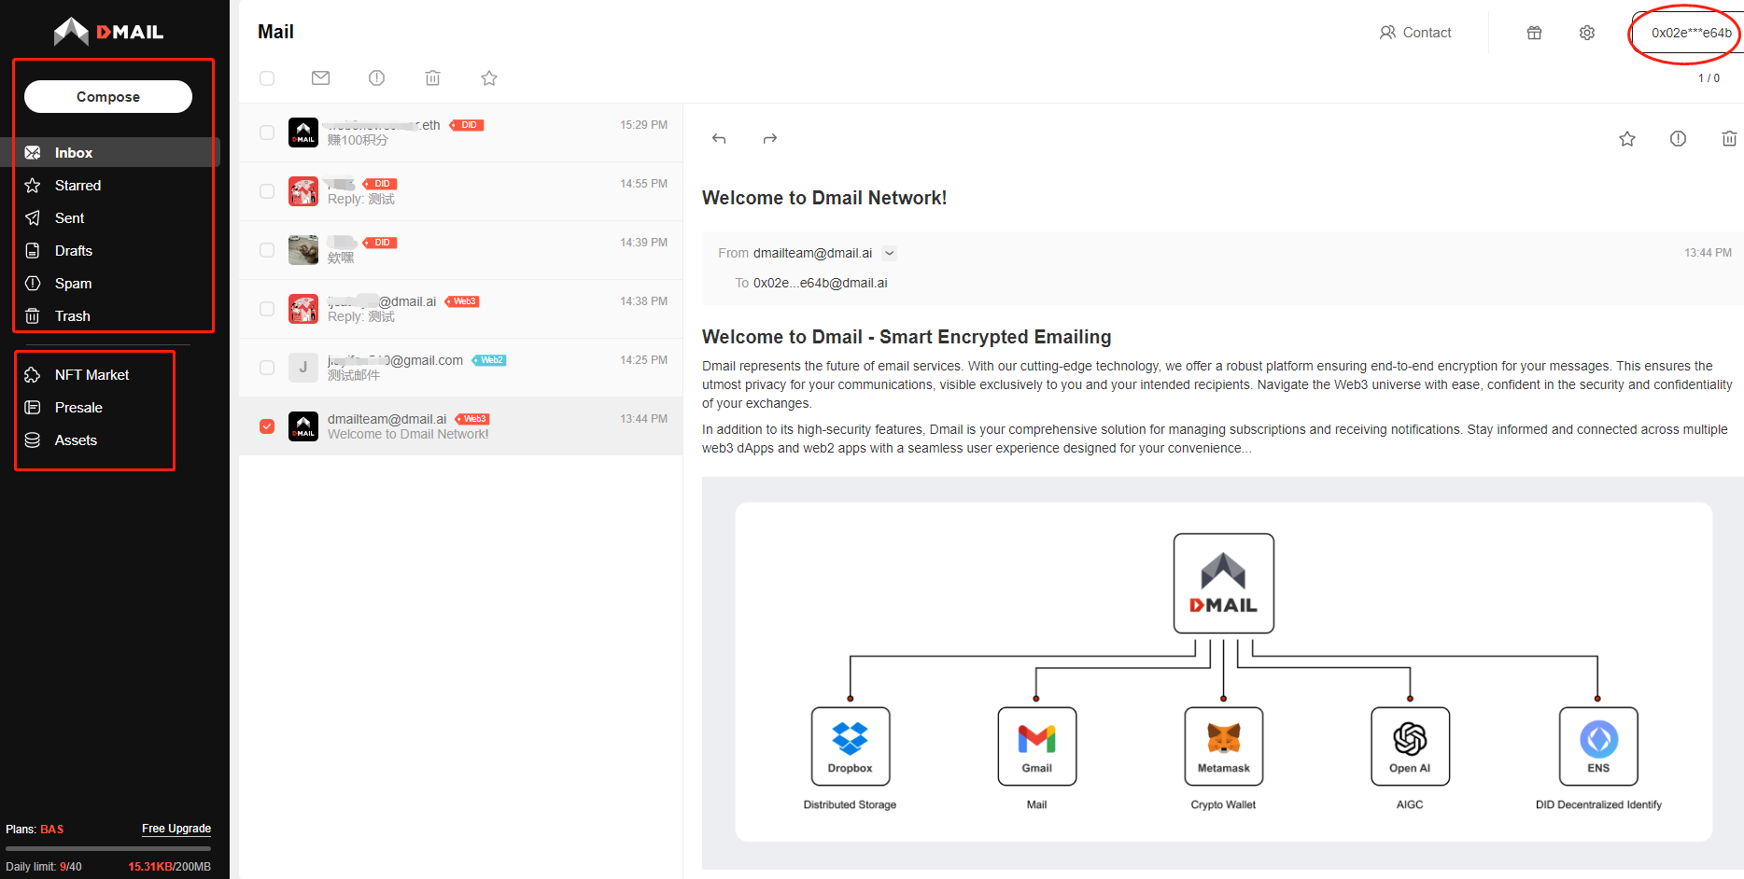Image resolution: width=1744 pixels, height=879 pixels.
Task: Expand sender details dropdown next to dmailteam@dmail.ai
Action: coord(890,253)
